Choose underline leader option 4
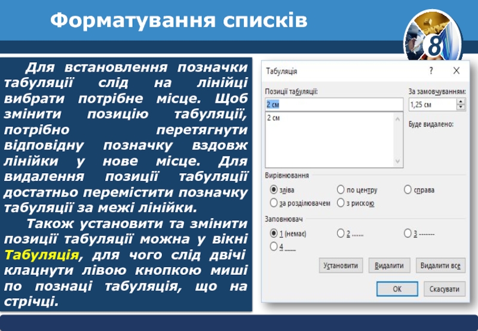Screen dimensions: 478x331 point(274,246)
